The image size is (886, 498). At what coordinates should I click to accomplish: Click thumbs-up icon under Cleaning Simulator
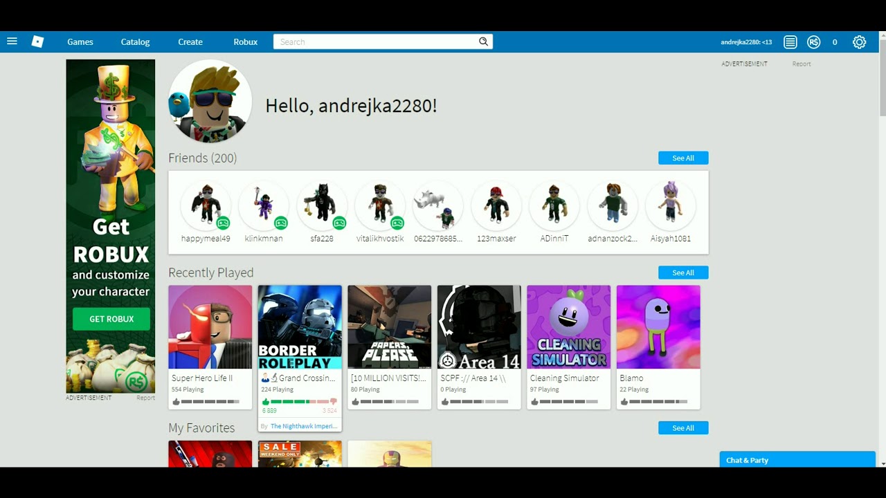pyautogui.click(x=534, y=401)
